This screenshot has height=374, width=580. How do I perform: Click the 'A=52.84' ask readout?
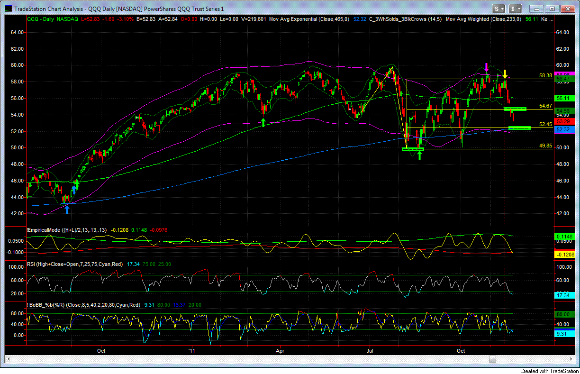pyautogui.click(x=168, y=20)
